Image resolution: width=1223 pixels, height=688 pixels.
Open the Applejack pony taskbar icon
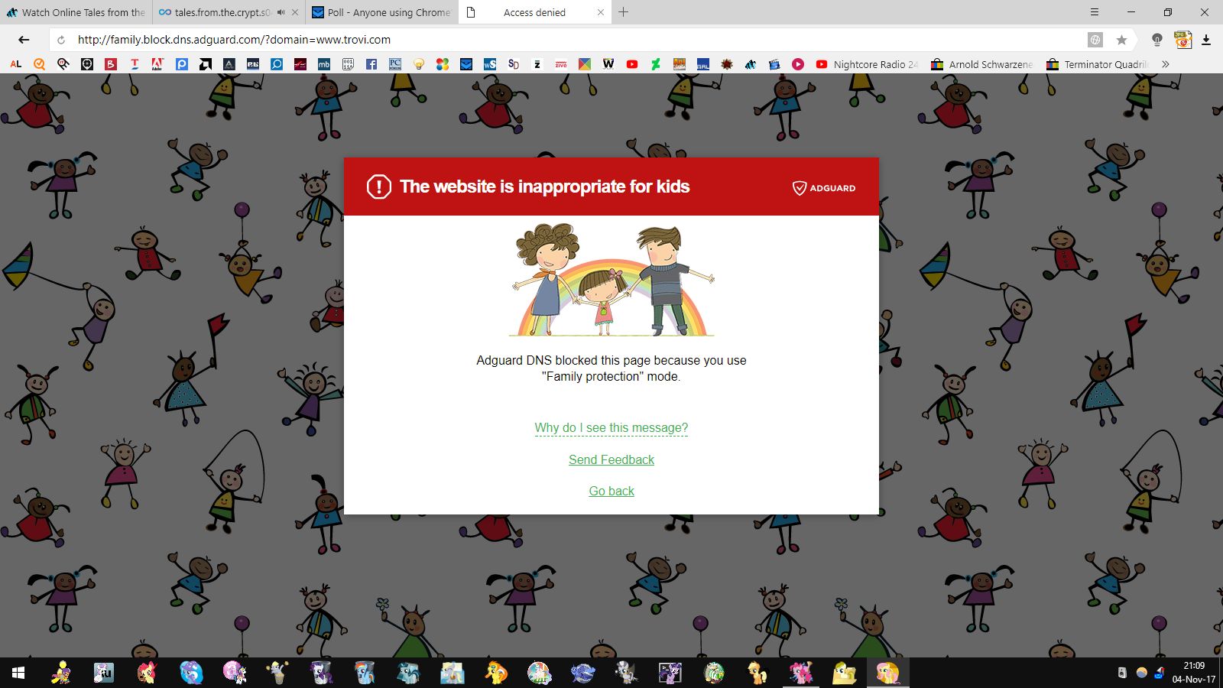757,673
